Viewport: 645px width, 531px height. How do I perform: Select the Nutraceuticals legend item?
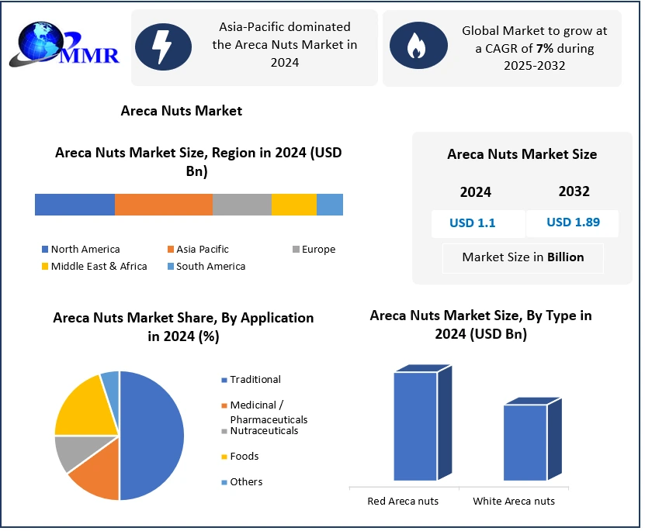click(263, 431)
